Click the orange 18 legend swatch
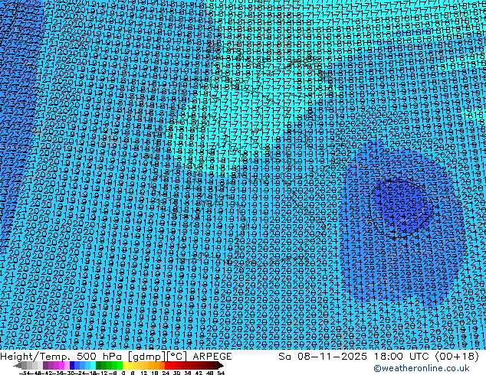 pyautogui.click(x=157, y=365)
